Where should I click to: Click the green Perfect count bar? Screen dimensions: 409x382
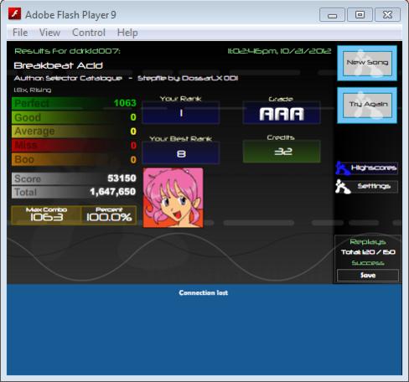[x=75, y=103]
